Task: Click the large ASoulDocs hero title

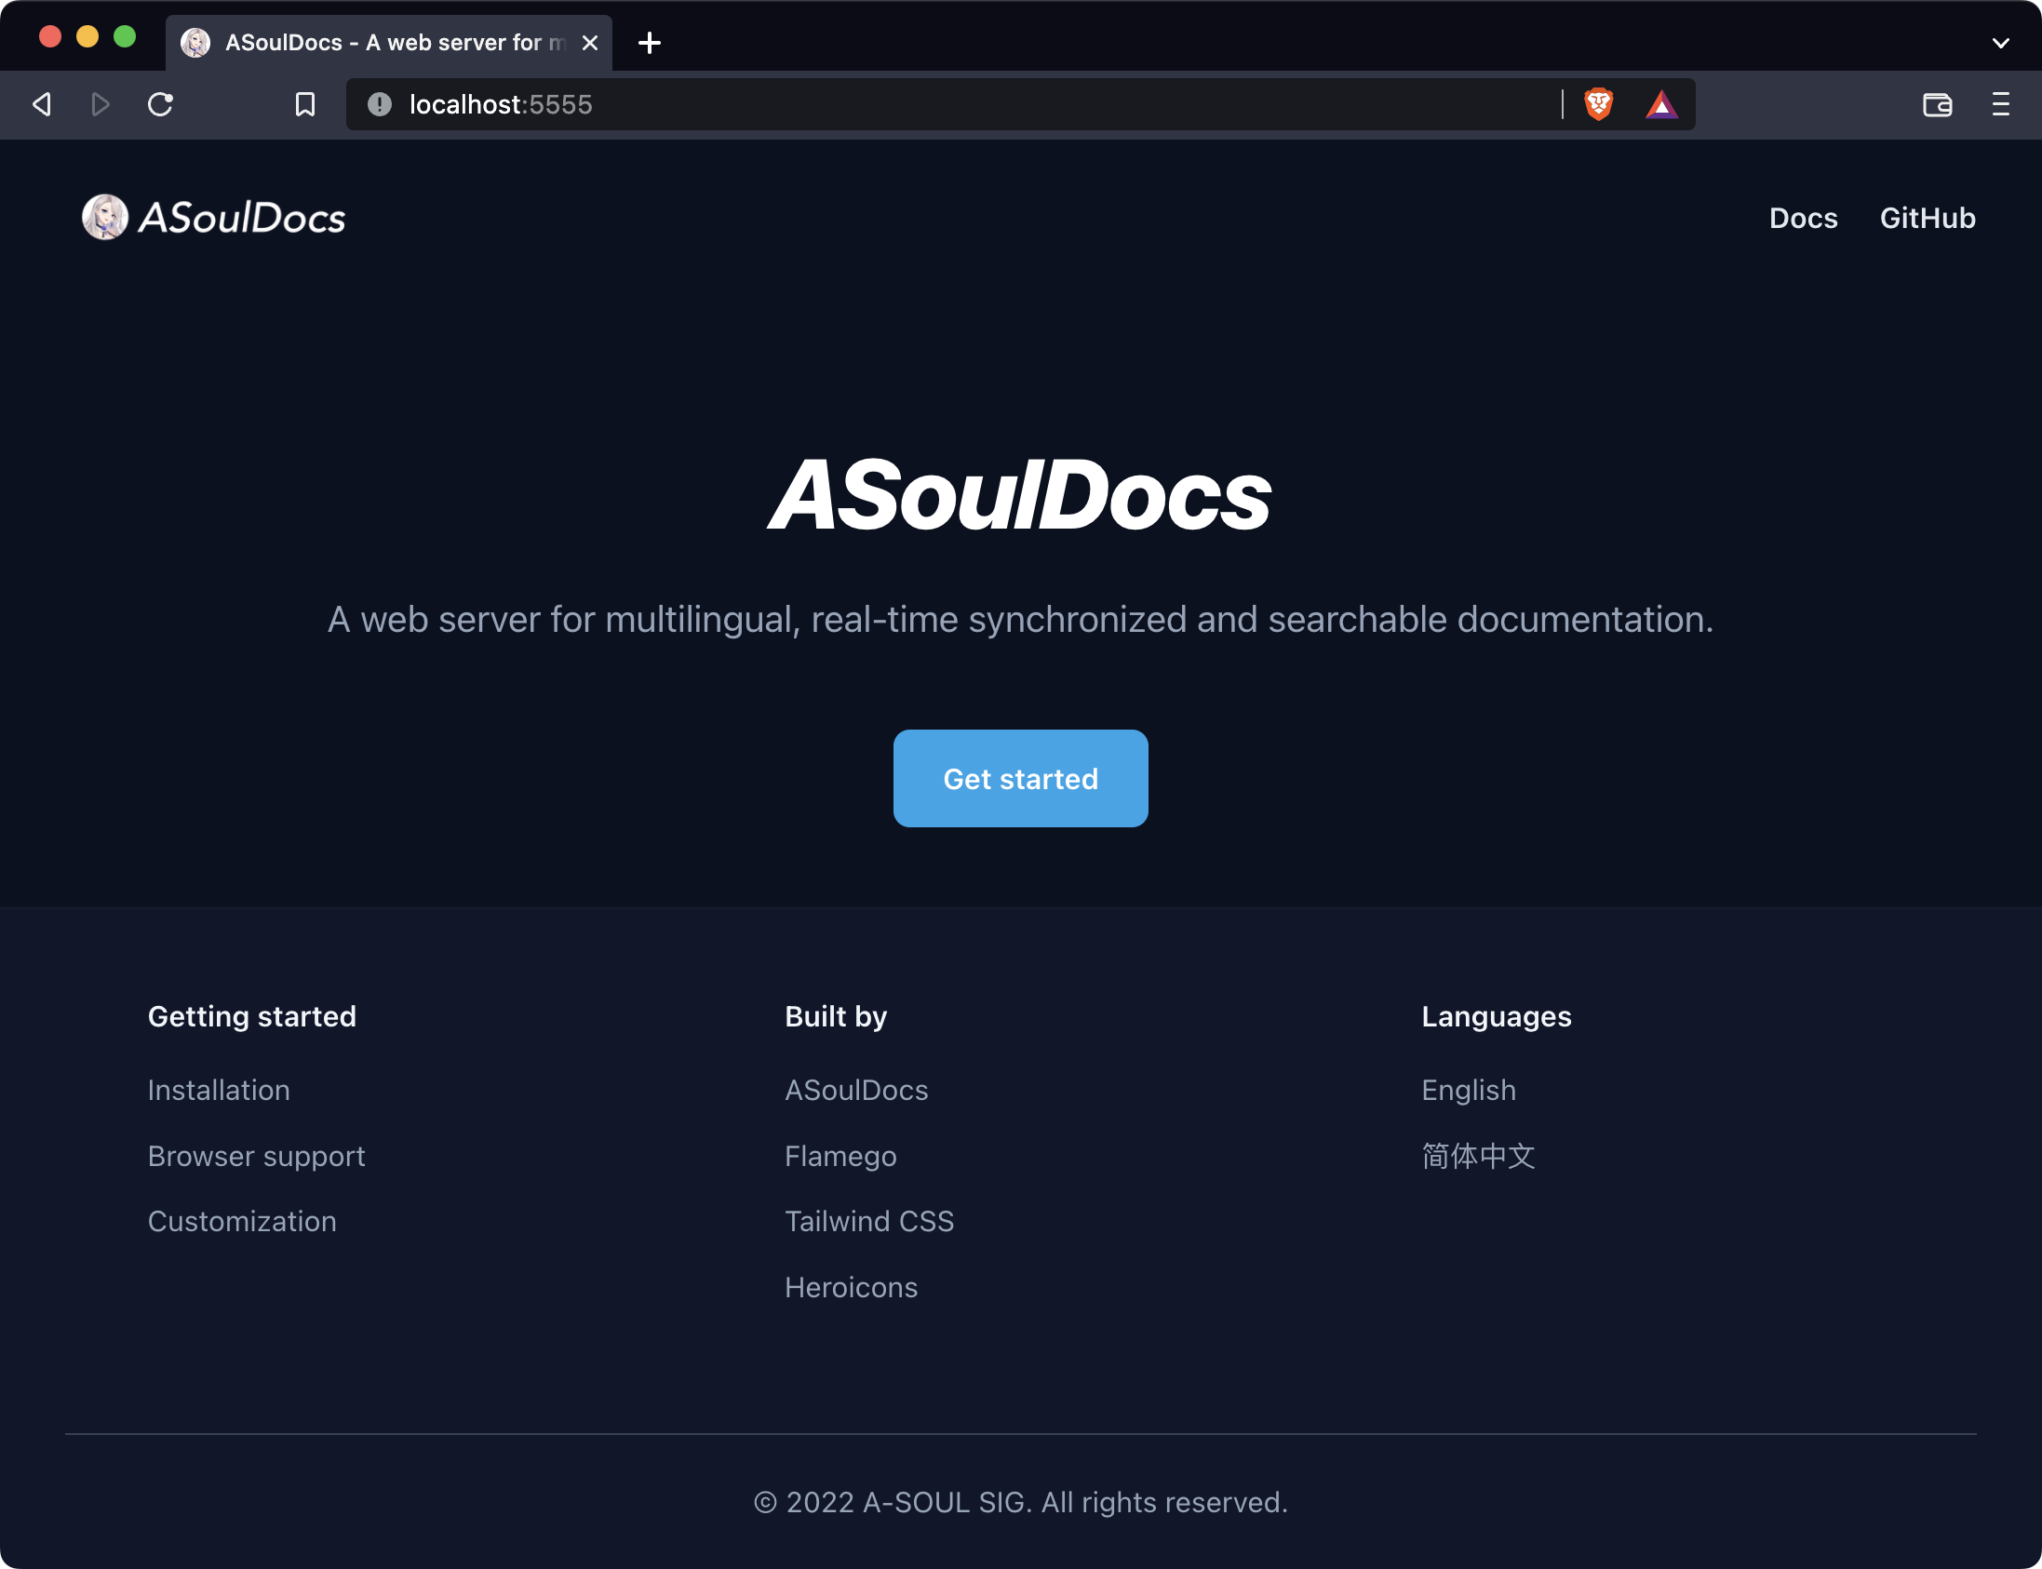Action: point(1020,495)
